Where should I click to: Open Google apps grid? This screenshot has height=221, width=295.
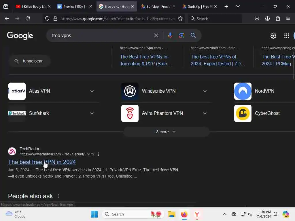pos(287,35)
